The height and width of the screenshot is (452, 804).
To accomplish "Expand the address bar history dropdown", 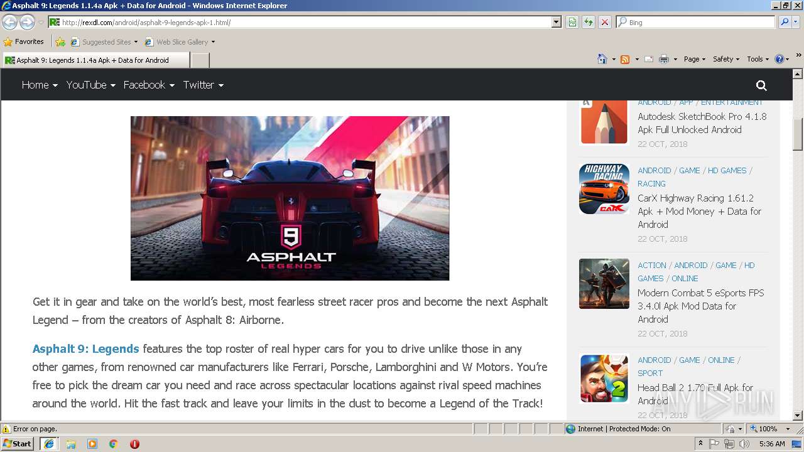I will click(556, 22).
